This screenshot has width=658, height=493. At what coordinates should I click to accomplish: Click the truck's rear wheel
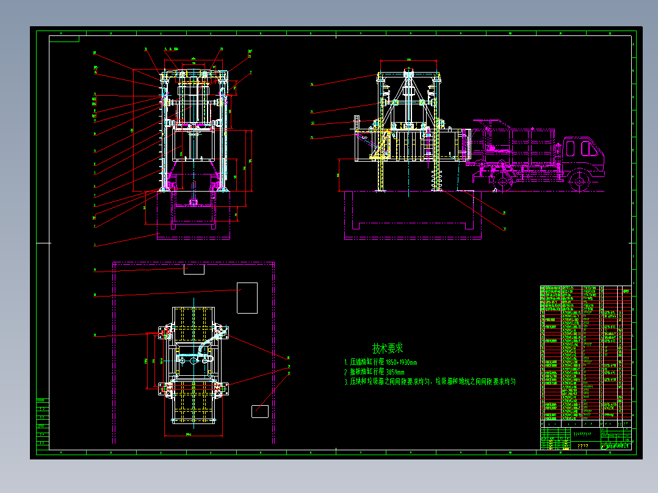tap(502, 182)
